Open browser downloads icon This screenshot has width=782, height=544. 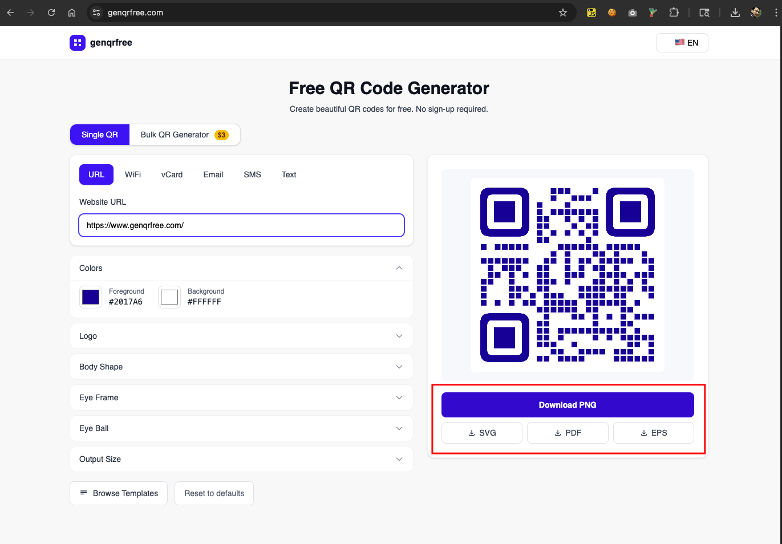point(735,13)
